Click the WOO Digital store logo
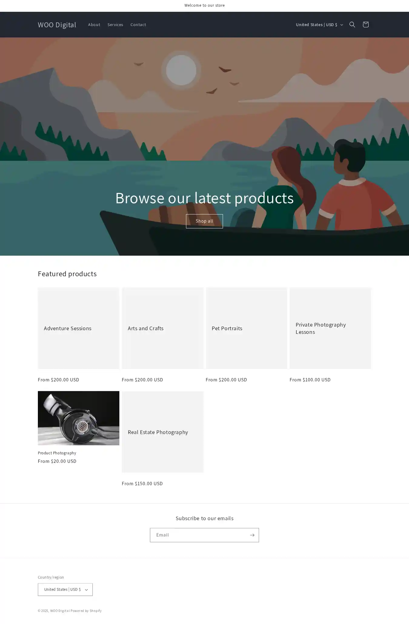The width and height of the screenshot is (409, 624). click(x=57, y=25)
